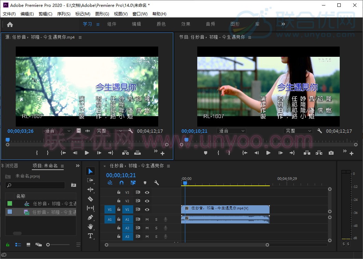The image size is (363, 259).
Task: Adjust project panel thumbnail zoom slider
Action: (x=48, y=244)
